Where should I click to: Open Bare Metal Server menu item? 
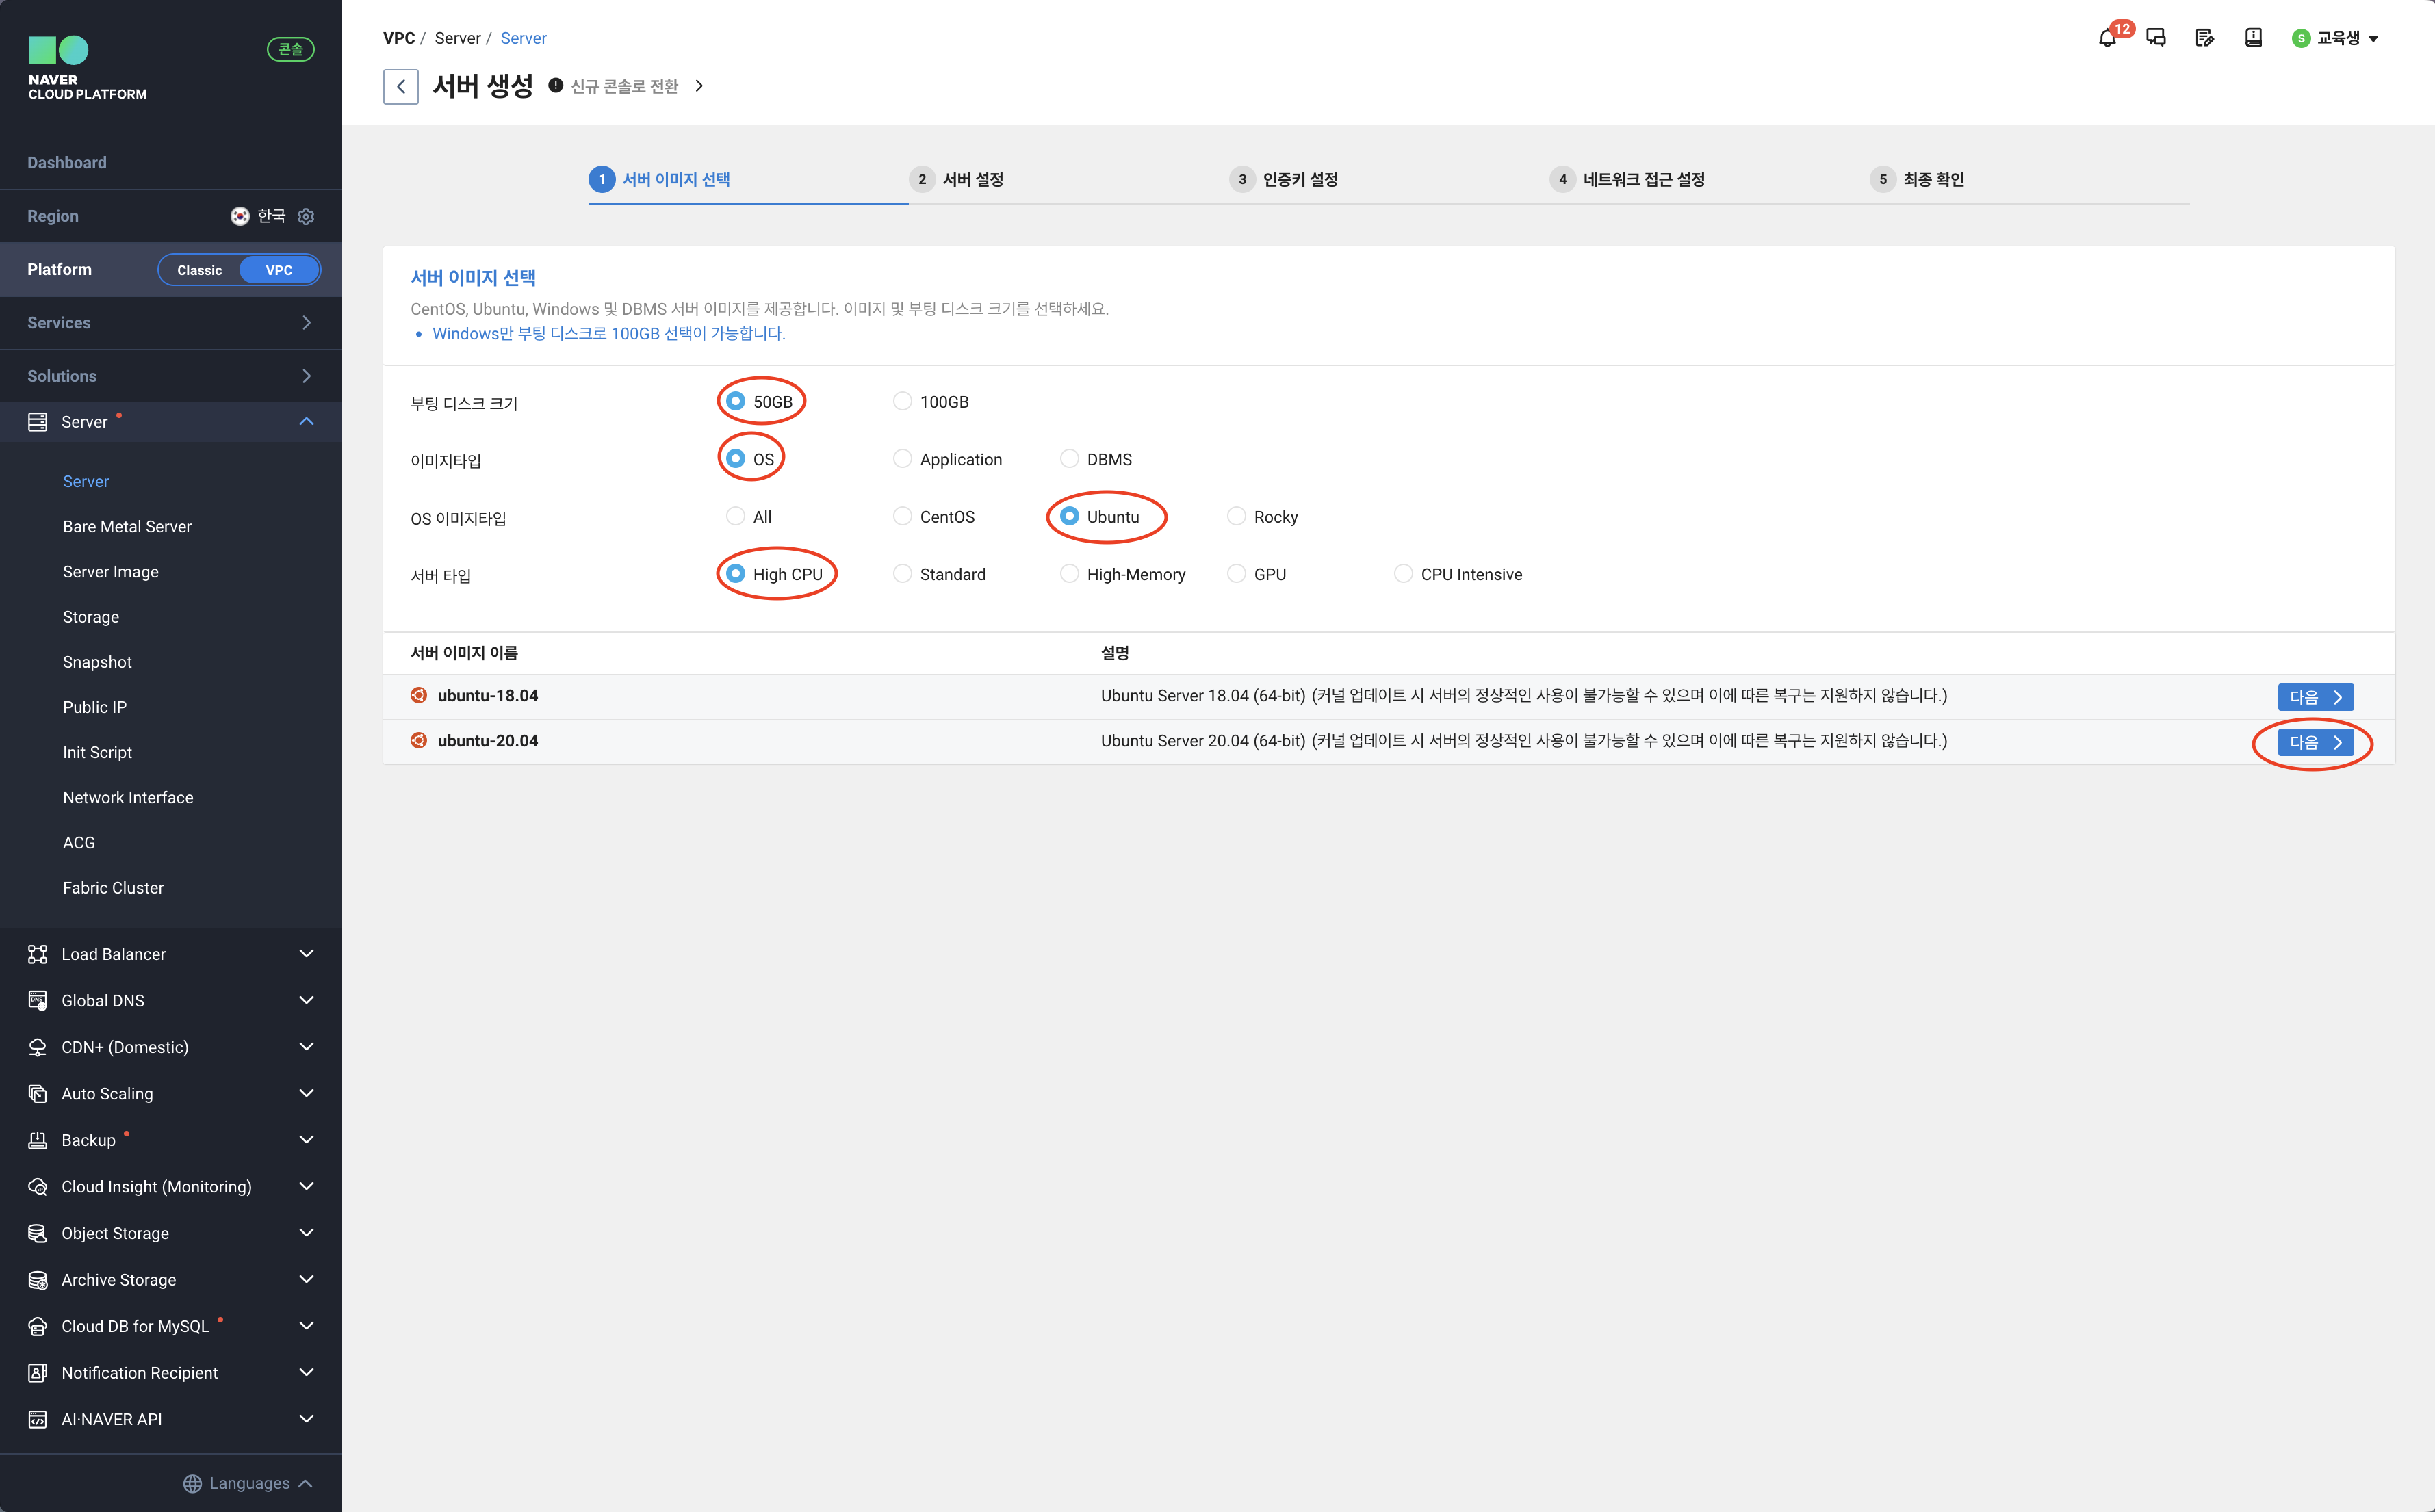pos(127,527)
